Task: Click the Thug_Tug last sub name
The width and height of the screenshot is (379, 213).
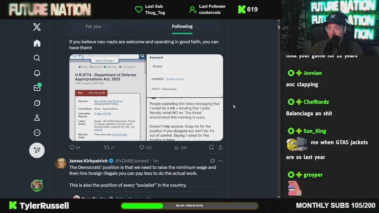Action: click(x=155, y=13)
